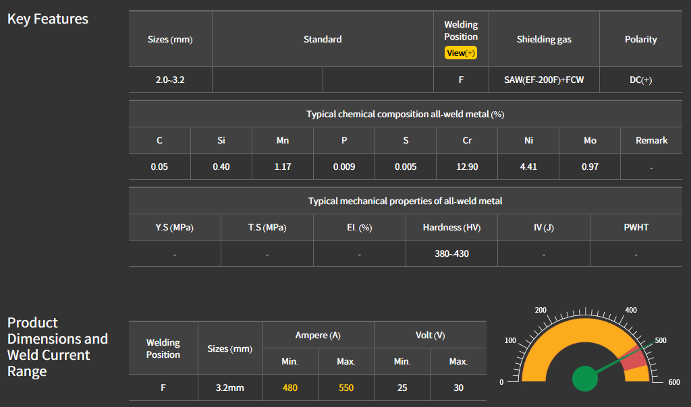This screenshot has width=691, height=407.
Task: Select the Shielding gas column header
Action: pos(544,39)
